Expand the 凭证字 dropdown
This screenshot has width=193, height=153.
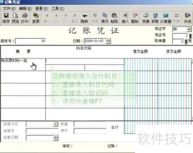[x=189, y=29]
